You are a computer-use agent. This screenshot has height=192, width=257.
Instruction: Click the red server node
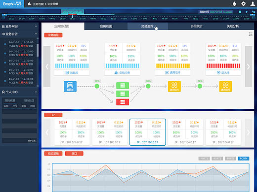pyautogui.click(x=123, y=102)
